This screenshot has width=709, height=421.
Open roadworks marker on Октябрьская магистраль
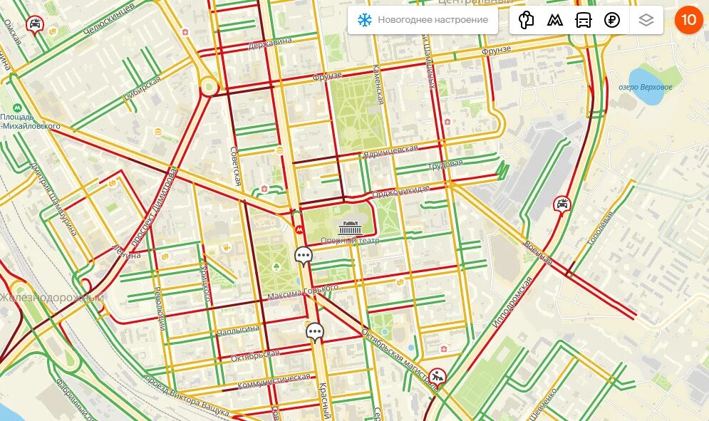pos(438,376)
